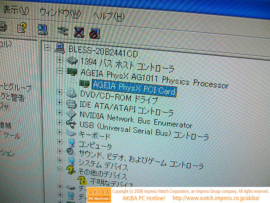Expand the DVD/CD-ROM ドライブ node
Image resolution: width=270 pixels, height=203 pixels.
click(x=59, y=92)
